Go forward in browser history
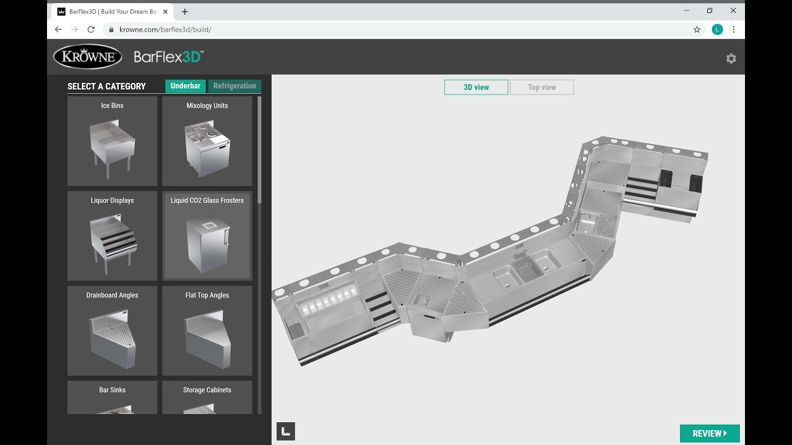The image size is (792, 445). pos(75,30)
